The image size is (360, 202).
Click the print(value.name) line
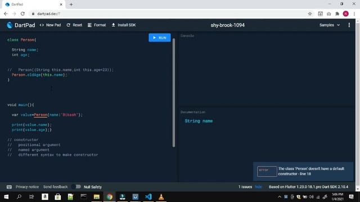(31, 125)
